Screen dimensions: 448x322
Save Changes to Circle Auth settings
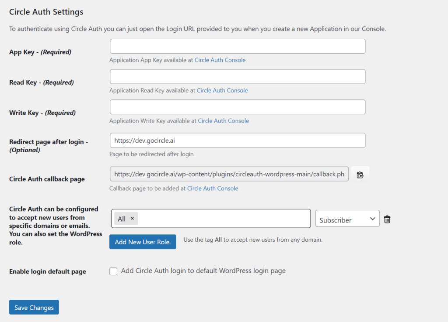[34, 307]
